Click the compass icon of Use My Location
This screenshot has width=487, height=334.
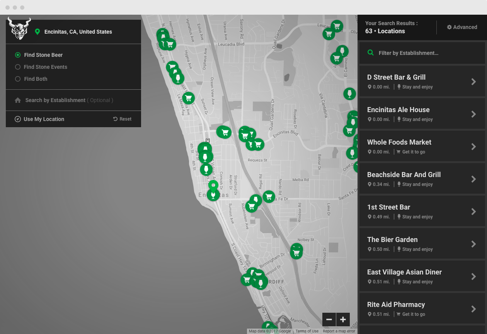point(18,119)
